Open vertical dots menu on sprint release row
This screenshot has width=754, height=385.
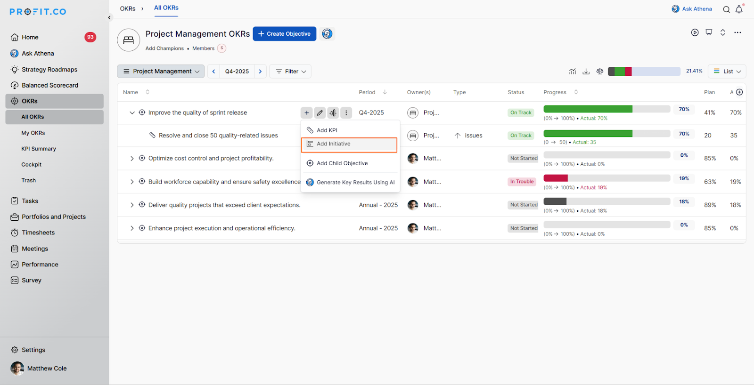346,113
